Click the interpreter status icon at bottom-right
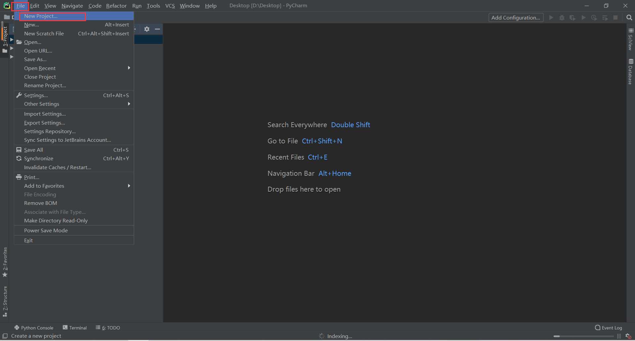 [x=629, y=336]
